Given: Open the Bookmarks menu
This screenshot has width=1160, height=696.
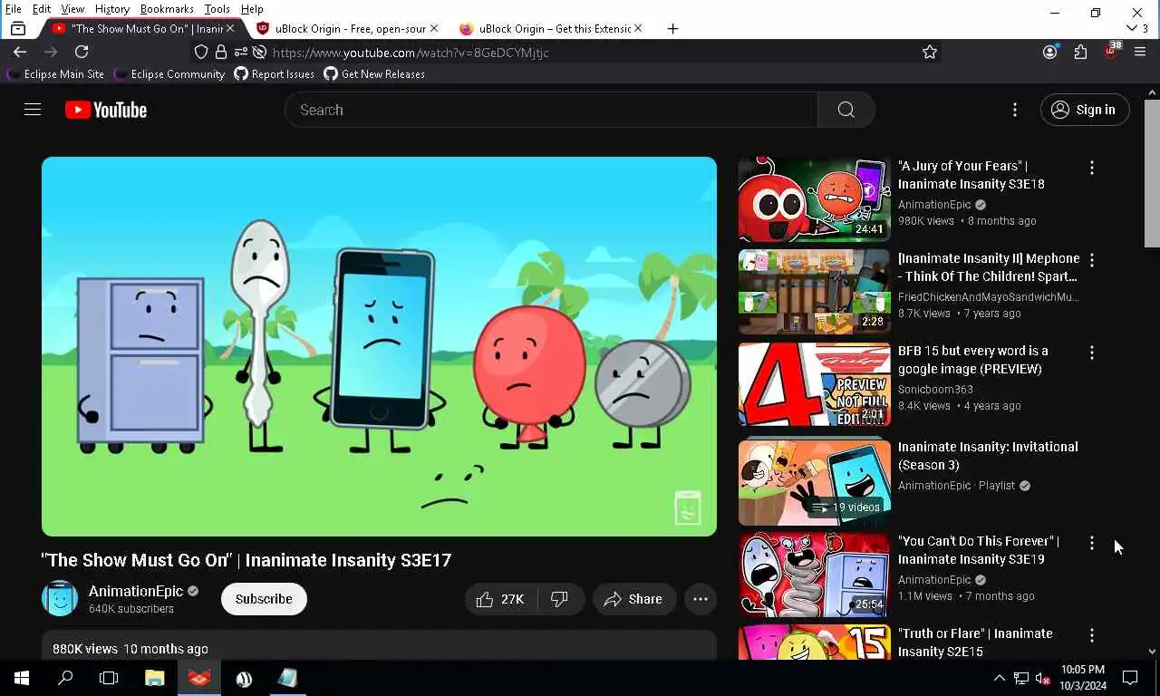Looking at the screenshot, I should click(167, 9).
